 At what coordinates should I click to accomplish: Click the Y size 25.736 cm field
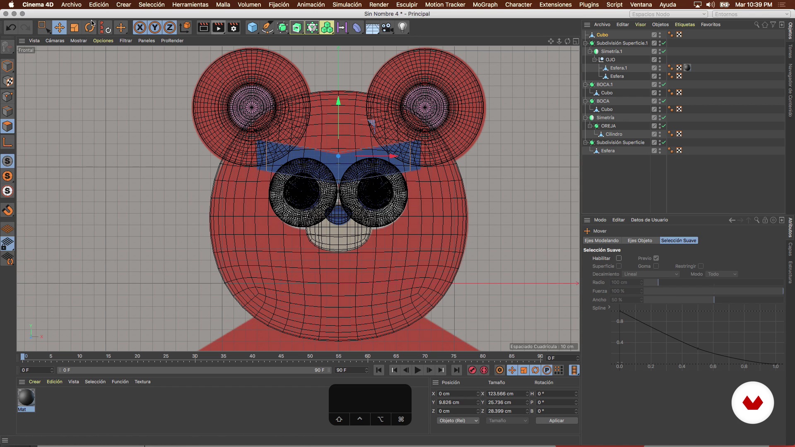tap(507, 402)
